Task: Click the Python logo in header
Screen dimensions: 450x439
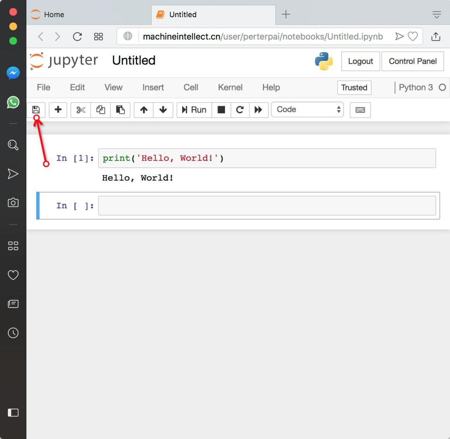Action: coord(324,61)
